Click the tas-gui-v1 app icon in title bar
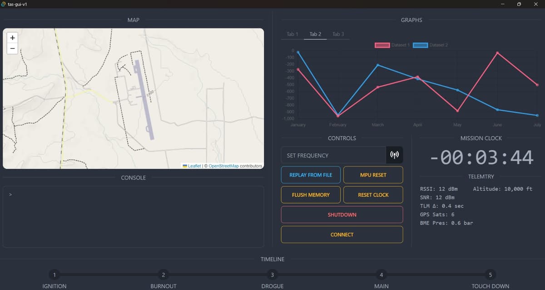 [x=4, y=4]
